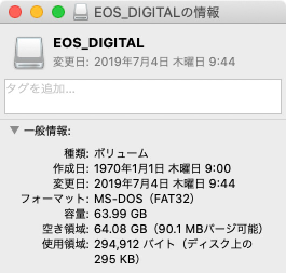Minimize the info window with yellow button

[37, 12]
